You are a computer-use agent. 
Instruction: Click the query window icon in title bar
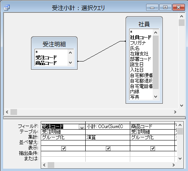pyautogui.click(x=7, y=8)
